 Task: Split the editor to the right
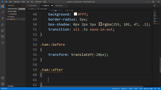pyautogui.click(x=154, y=5)
